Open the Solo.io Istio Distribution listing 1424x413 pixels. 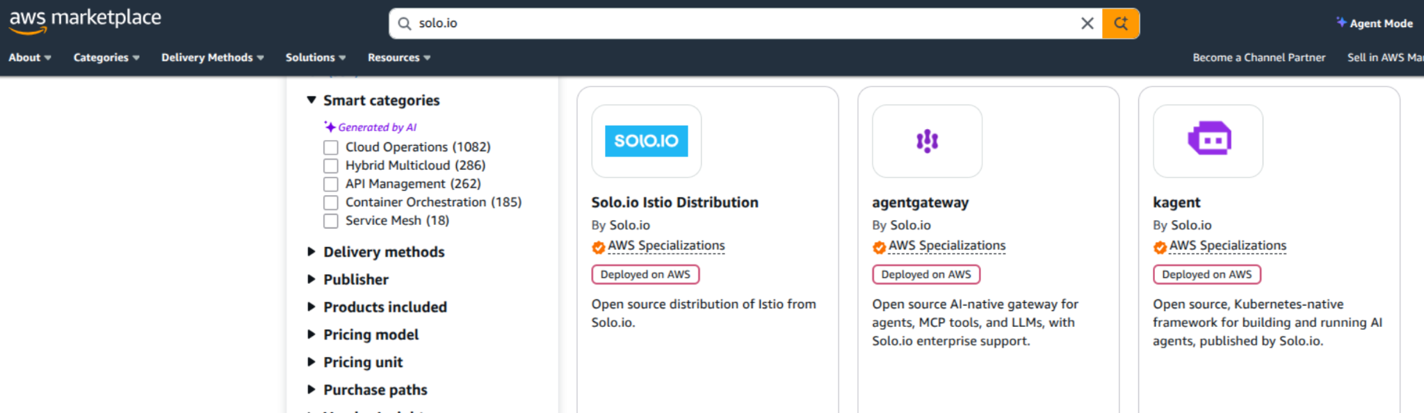click(674, 203)
